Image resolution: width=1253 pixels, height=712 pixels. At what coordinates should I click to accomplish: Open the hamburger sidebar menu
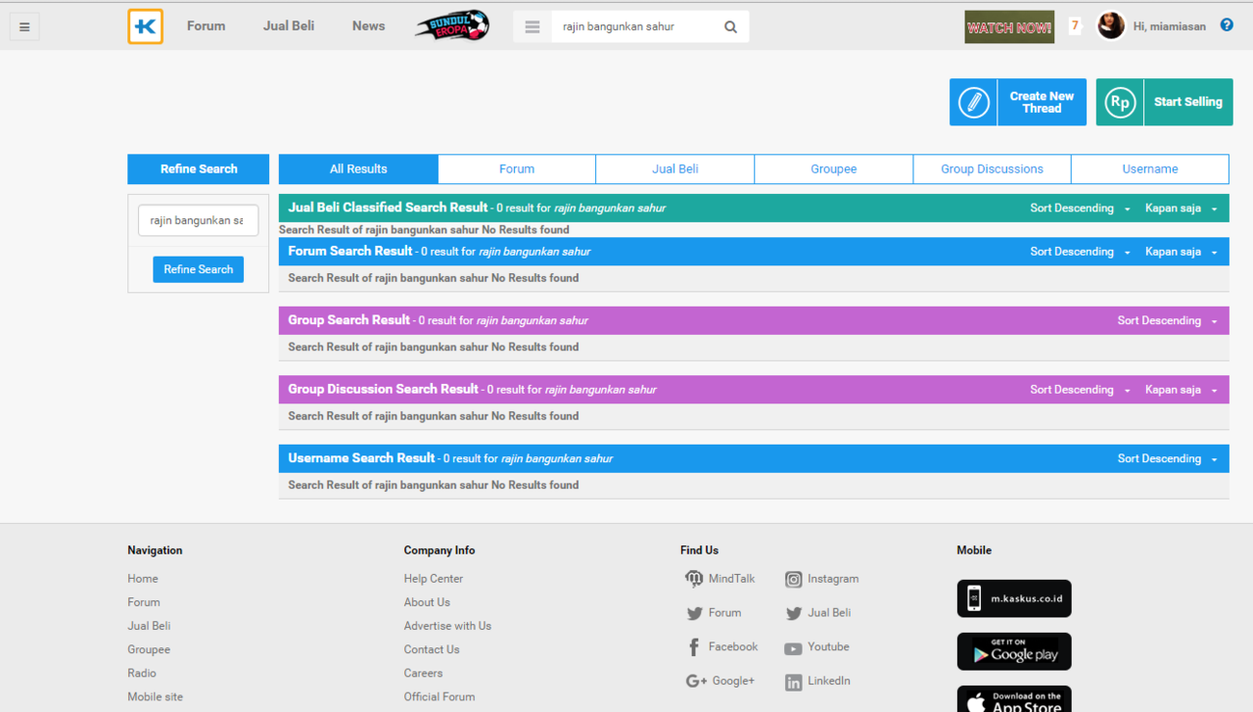pos(24,26)
